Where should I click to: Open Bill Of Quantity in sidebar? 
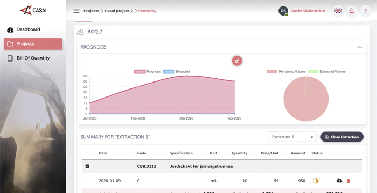click(33, 58)
